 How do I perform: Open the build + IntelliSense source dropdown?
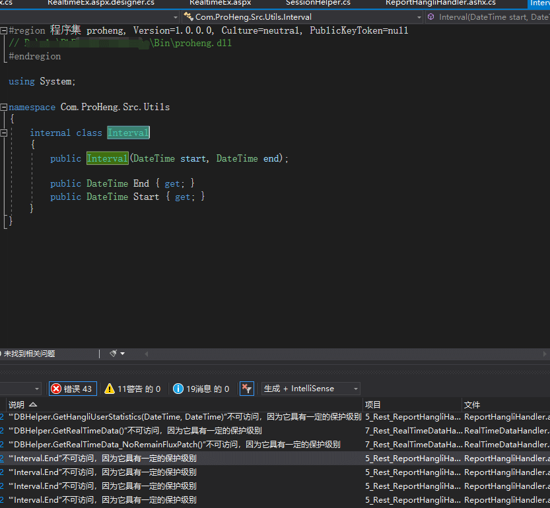coord(311,389)
